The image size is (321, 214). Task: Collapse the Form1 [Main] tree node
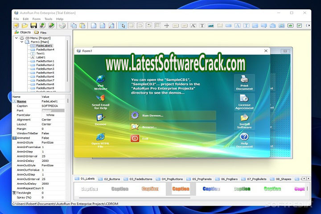click(22, 42)
